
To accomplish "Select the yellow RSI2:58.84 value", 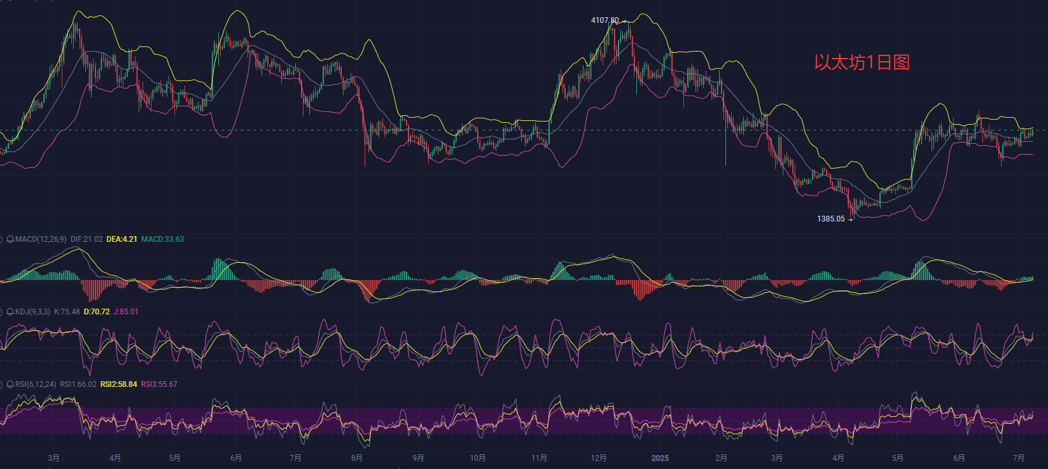I will click(x=119, y=384).
